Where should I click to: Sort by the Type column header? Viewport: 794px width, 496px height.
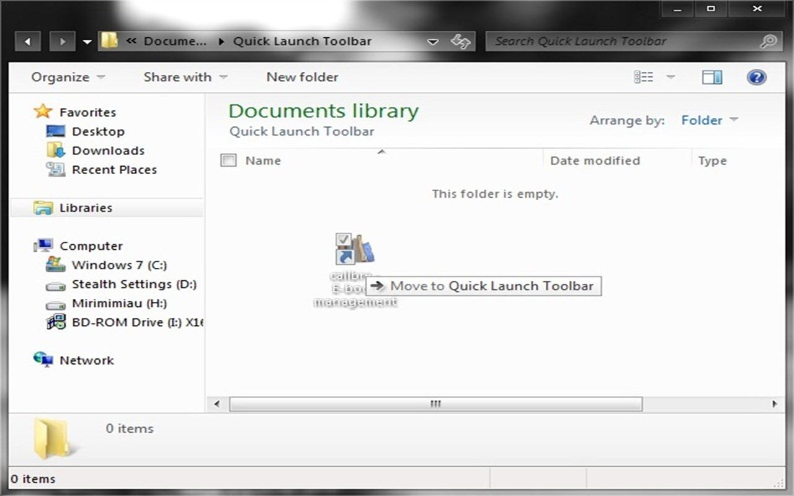(x=712, y=161)
